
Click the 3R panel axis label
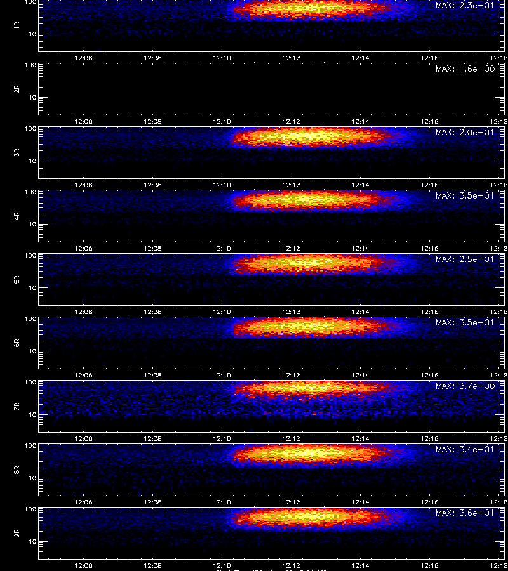pos(17,152)
